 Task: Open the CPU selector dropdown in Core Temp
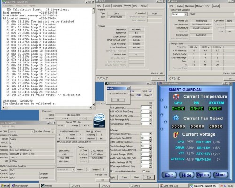pos(33,131)
